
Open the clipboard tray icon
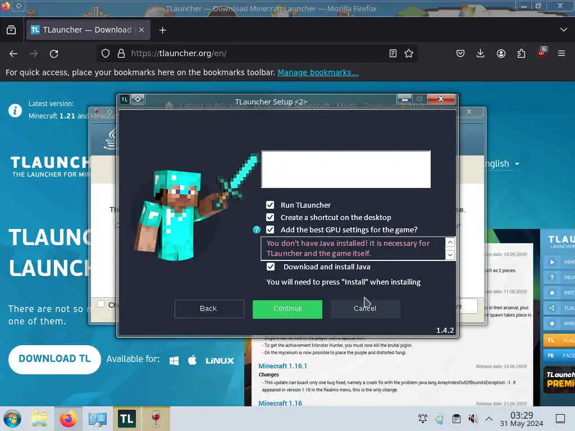tap(456, 419)
